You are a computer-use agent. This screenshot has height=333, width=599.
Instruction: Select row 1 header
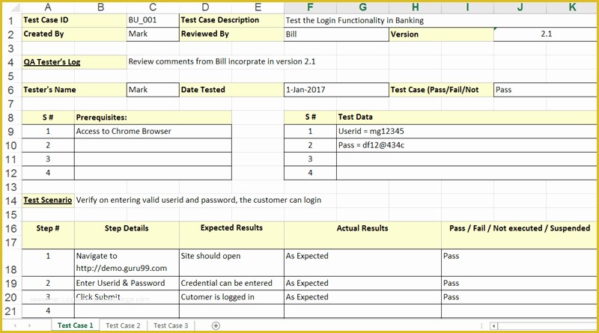point(11,20)
